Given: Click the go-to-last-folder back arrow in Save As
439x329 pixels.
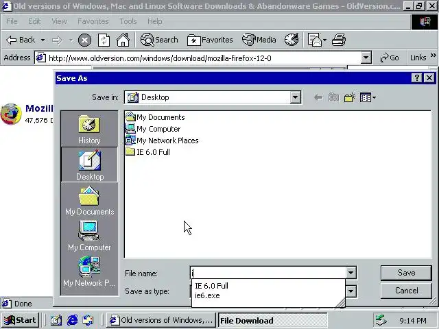Looking at the screenshot, I should pyautogui.click(x=318, y=97).
